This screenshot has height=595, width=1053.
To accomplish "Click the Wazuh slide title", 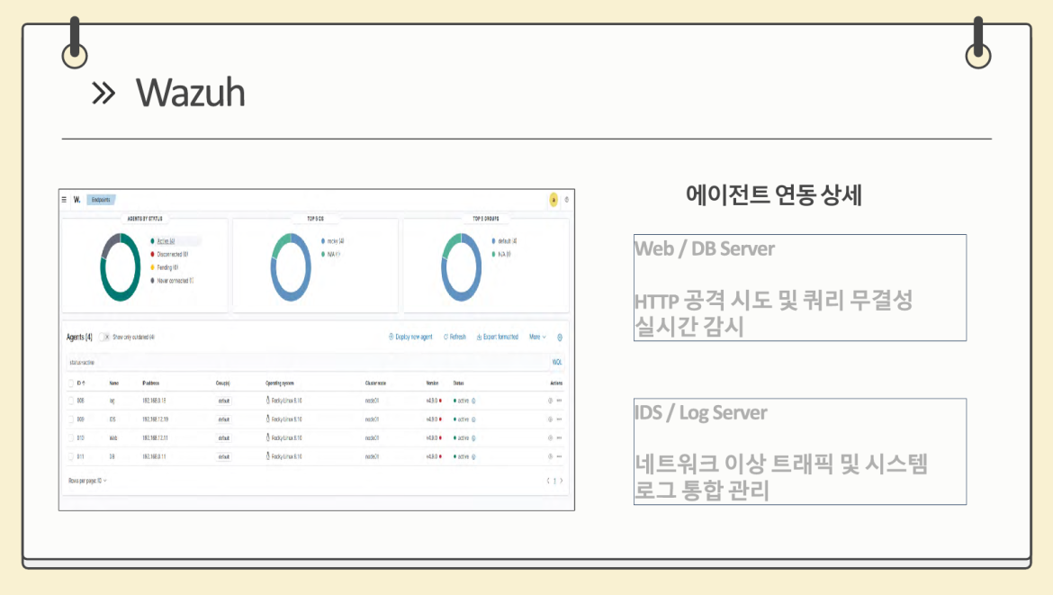I will [191, 93].
